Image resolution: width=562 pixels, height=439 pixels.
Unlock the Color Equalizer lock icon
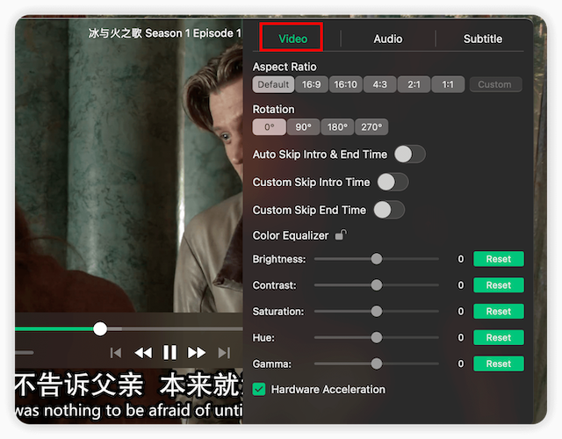click(x=340, y=235)
